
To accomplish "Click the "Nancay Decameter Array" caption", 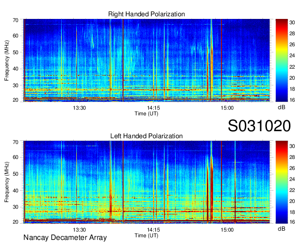I will (x=65, y=238).
